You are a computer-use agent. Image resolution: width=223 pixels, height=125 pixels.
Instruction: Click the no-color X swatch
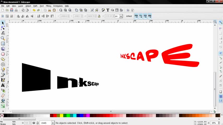pos(2,115)
